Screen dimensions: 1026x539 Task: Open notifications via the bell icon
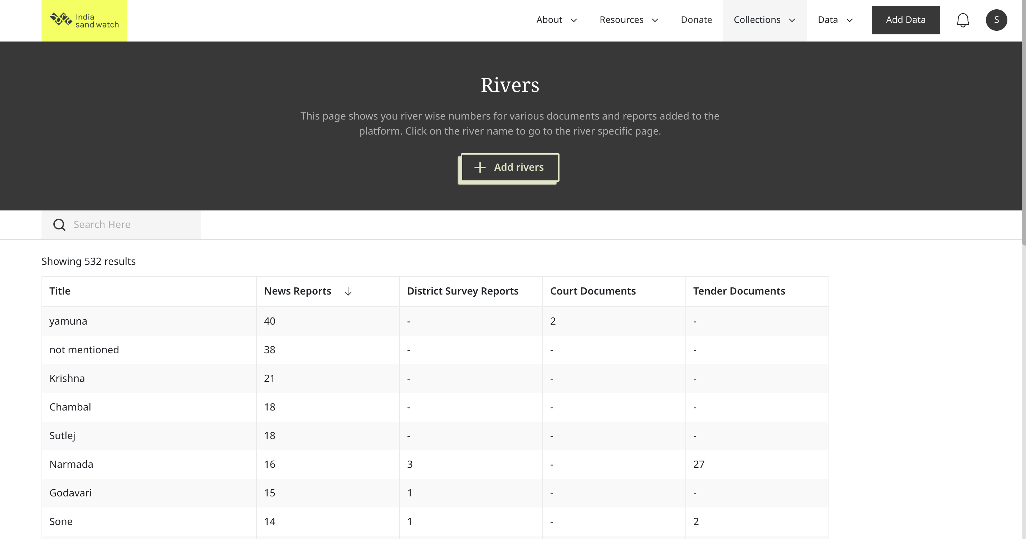[x=963, y=20]
